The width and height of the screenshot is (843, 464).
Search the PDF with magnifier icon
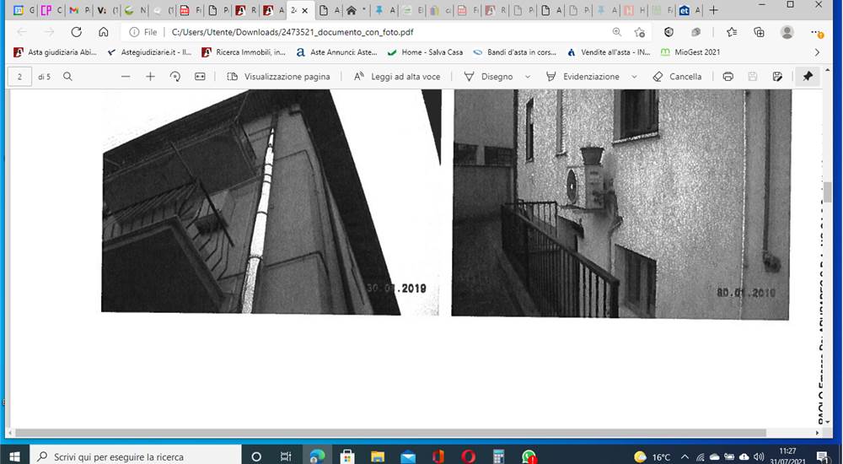coord(67,77)
